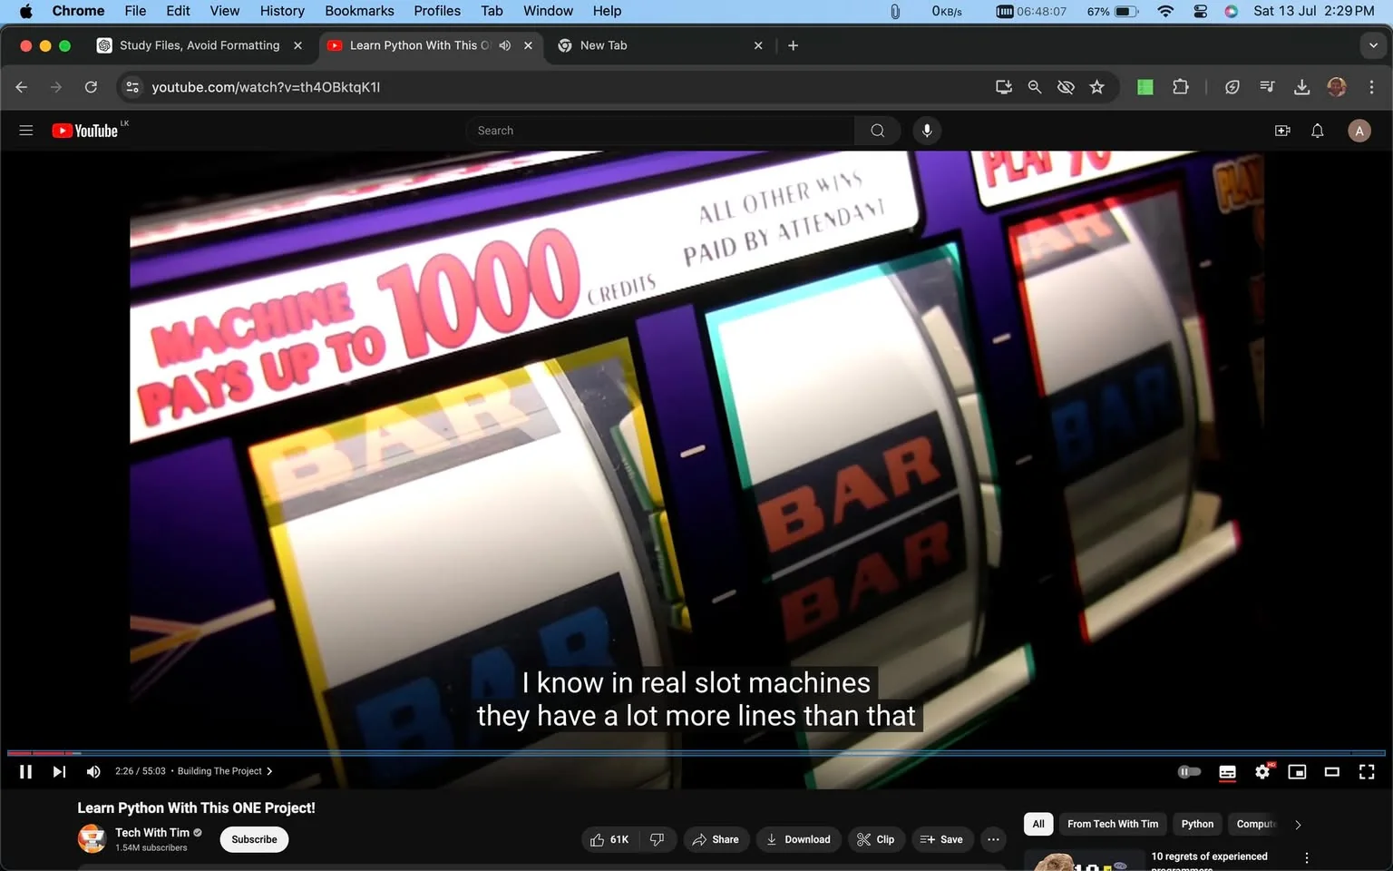
Task: Open zoom magnifier in address bar
Action: point(1034,87)
